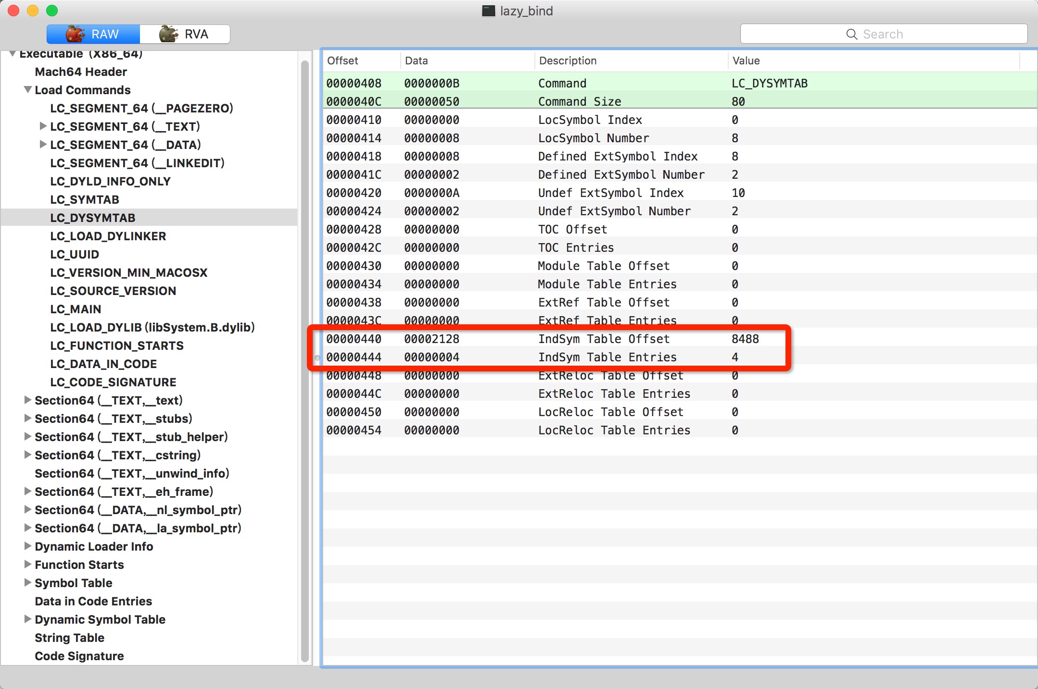Select the String Table entry

coord(69,638)
